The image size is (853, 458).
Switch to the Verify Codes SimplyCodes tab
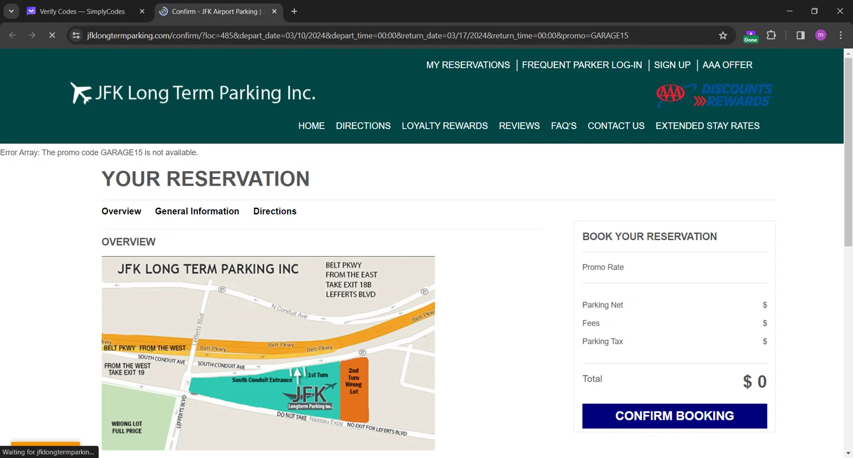[82, 11]
